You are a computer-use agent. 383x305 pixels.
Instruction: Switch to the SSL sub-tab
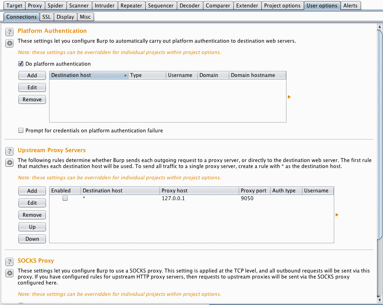pos(46,17)
